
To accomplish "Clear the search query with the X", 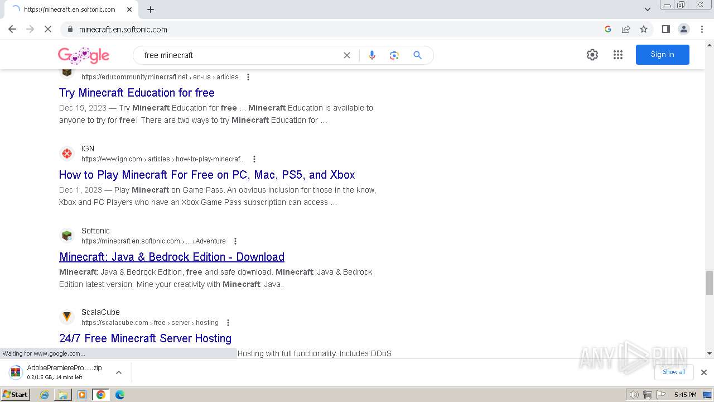I will coord(346,55).
